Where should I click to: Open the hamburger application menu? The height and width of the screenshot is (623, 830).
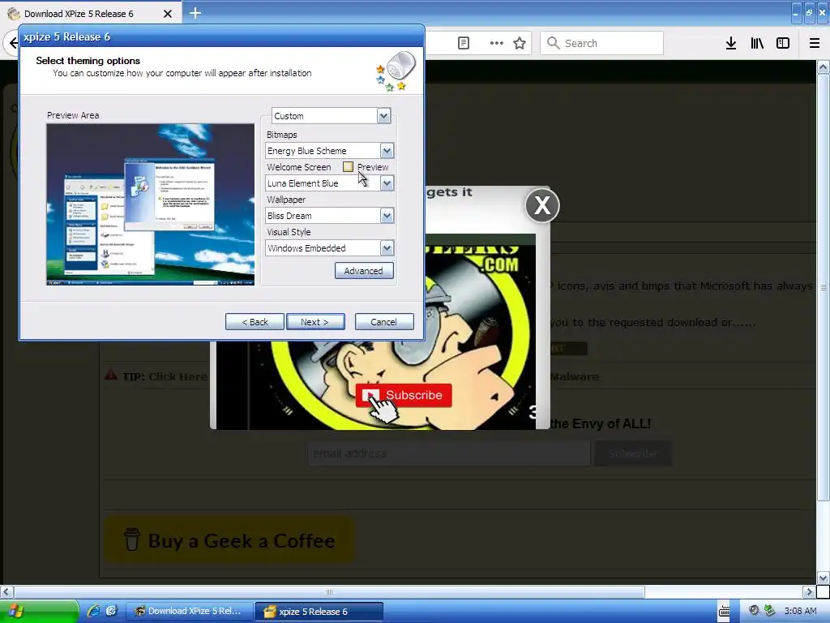point(815,43)
